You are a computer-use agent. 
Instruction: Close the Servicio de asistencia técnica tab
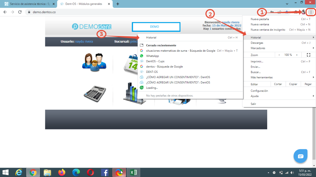click(x=53, y=4)
